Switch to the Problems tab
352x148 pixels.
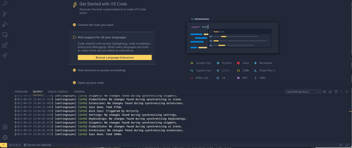(21, 92)
